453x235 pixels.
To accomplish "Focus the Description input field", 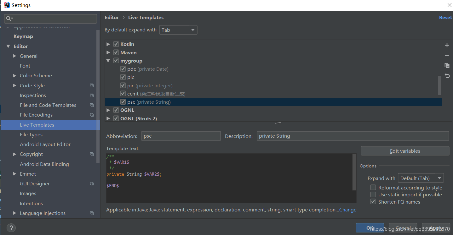I will pyautogui.click(x=353, y=136).
